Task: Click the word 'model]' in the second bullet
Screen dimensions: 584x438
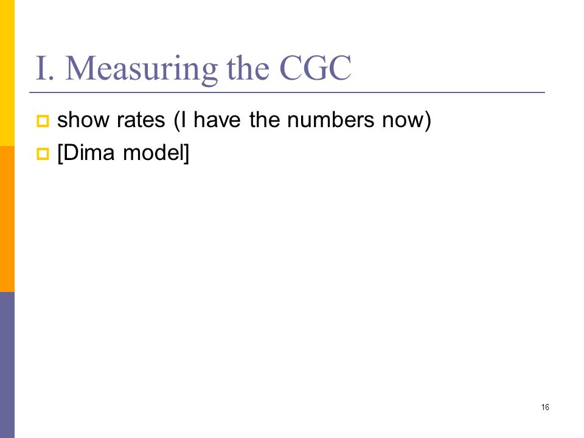Action: coord(156,153)
